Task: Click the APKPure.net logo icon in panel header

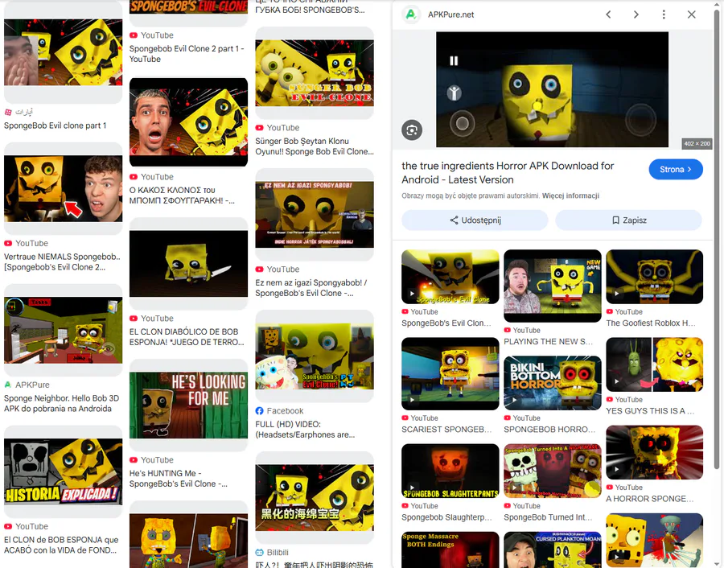Action: click(410, 14)
